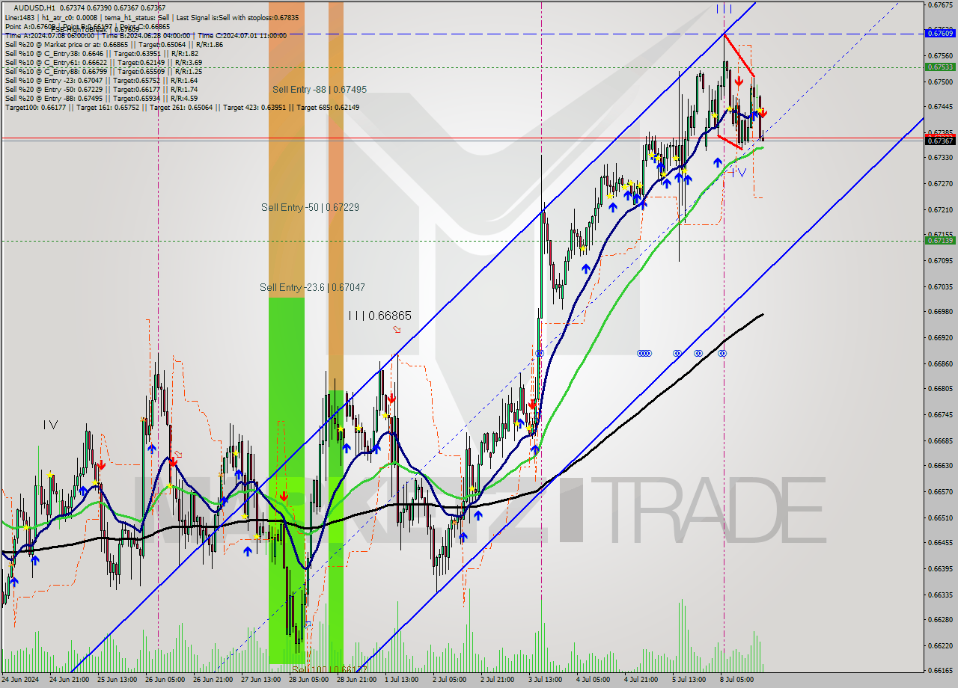
Task: Click the 'I I I 0.66865' wave label
Action: 379,316
